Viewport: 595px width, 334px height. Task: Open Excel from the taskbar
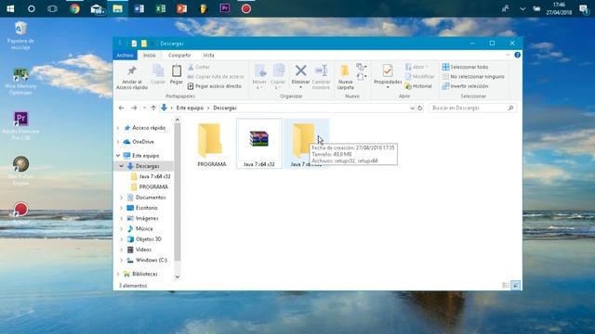(x=161, y=8)
